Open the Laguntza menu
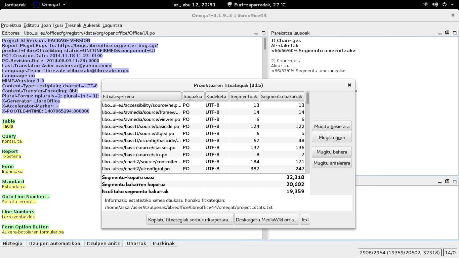The image size is (459, 258). 112,25
